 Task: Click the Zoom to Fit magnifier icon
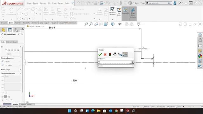pos(86,24)
